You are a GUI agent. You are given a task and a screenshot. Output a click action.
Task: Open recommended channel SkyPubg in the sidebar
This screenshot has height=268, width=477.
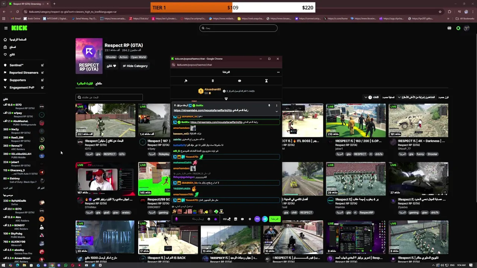pyautogui.click(x=24, y=235)
